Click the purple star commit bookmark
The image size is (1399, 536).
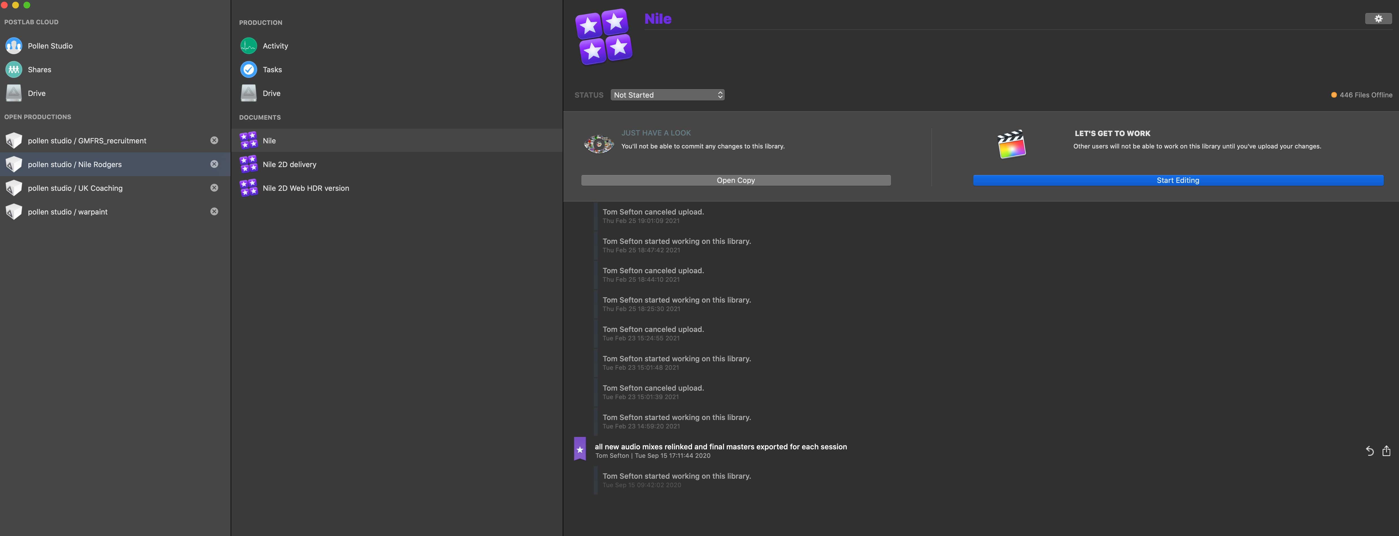(580, 449)
